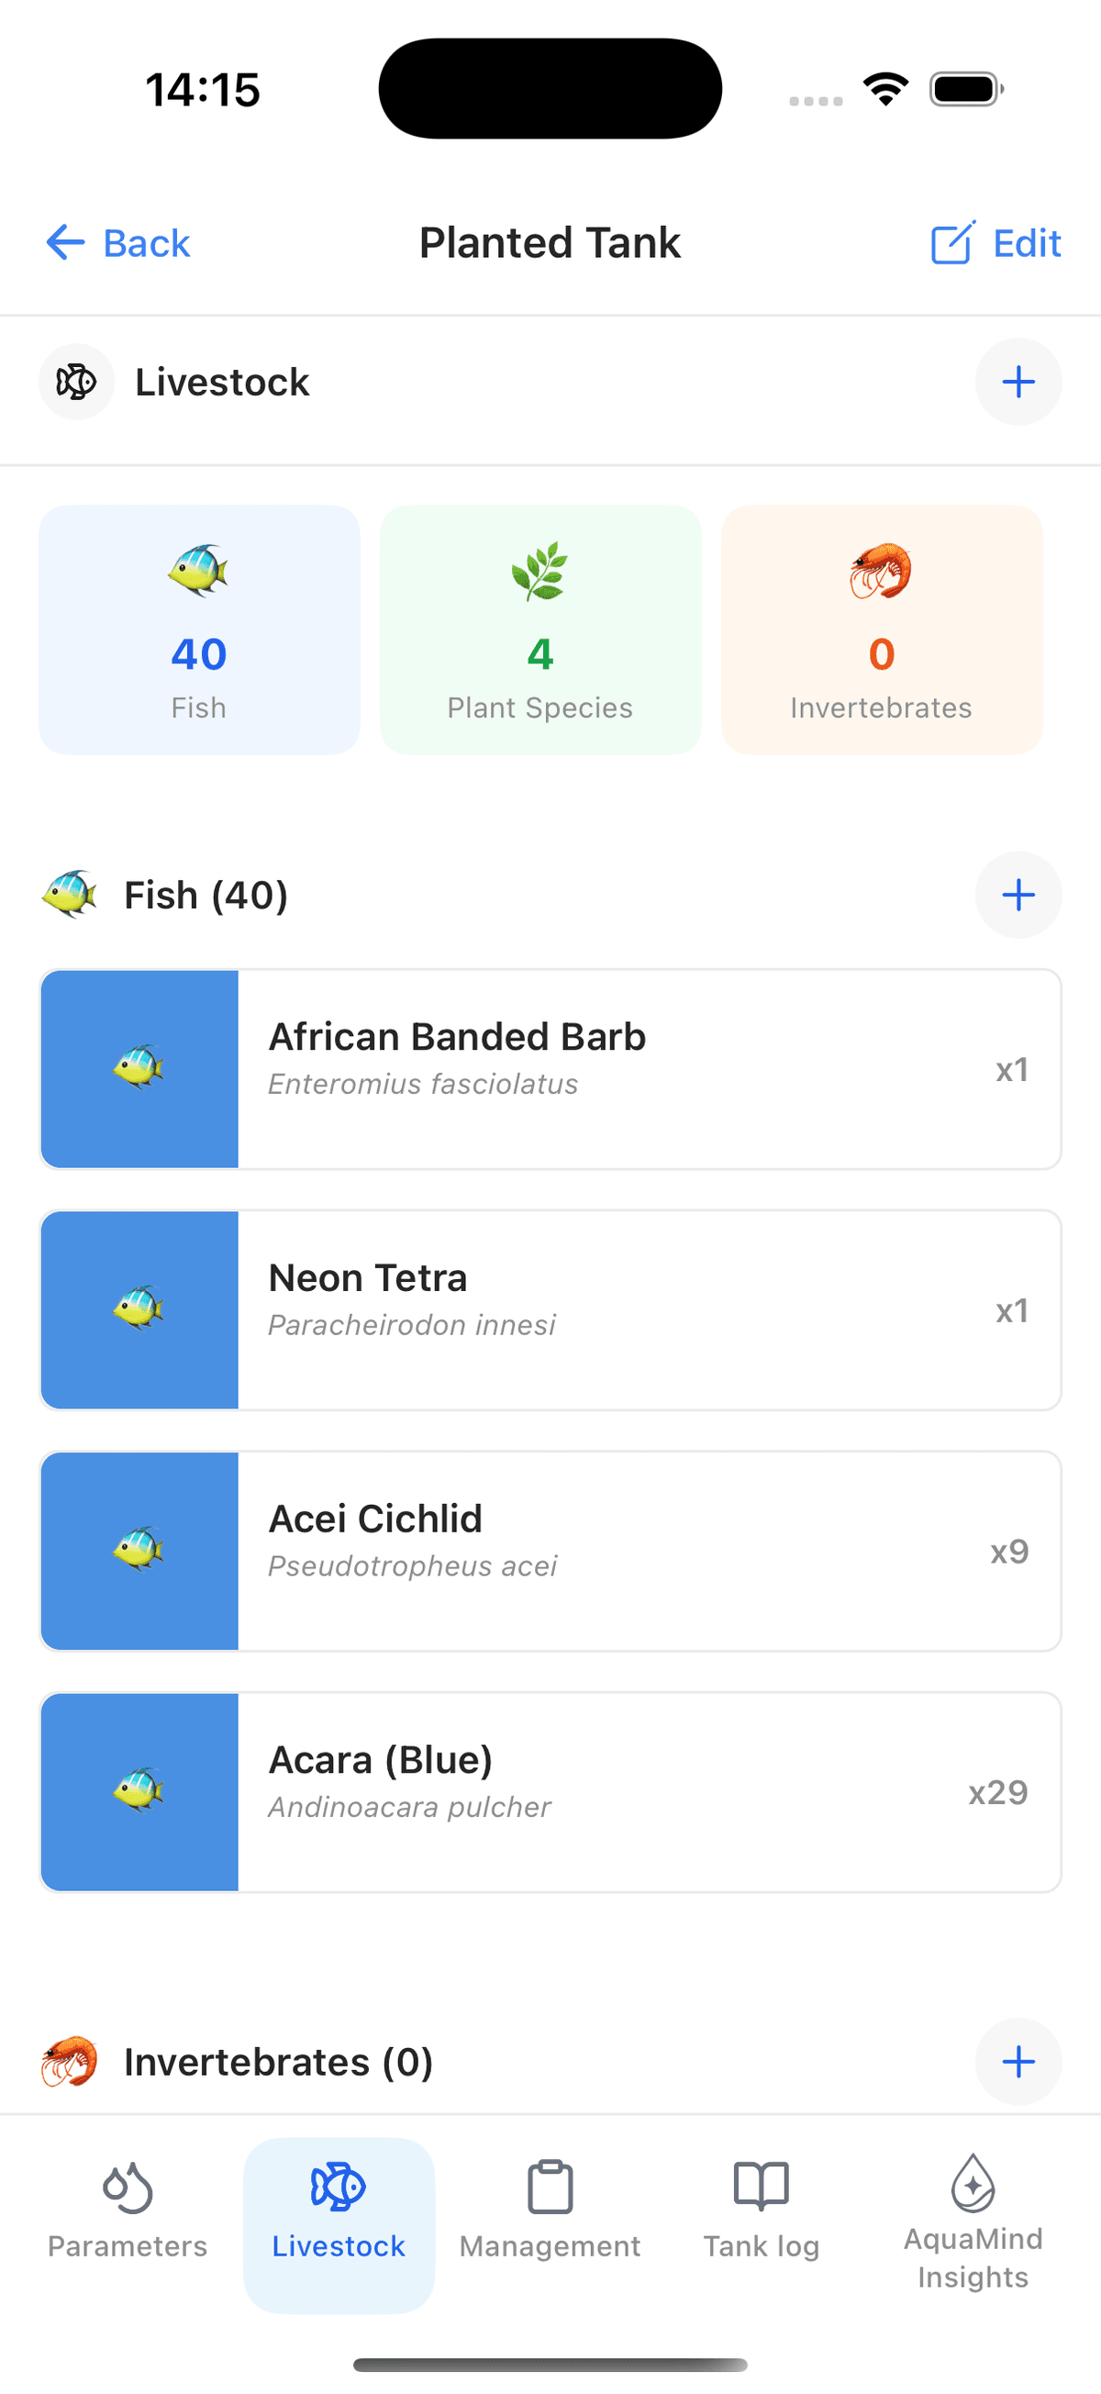
Task: Tap the 0 Invertebrates summary card
Action: click(881, 630)
